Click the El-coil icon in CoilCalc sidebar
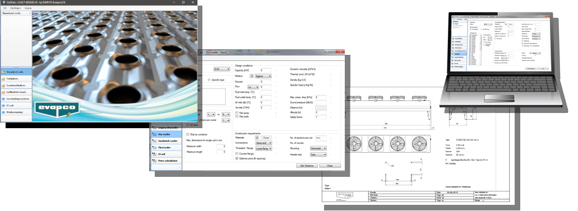The width and height of the screenshot is (578, 211). [x=4, y=105]
